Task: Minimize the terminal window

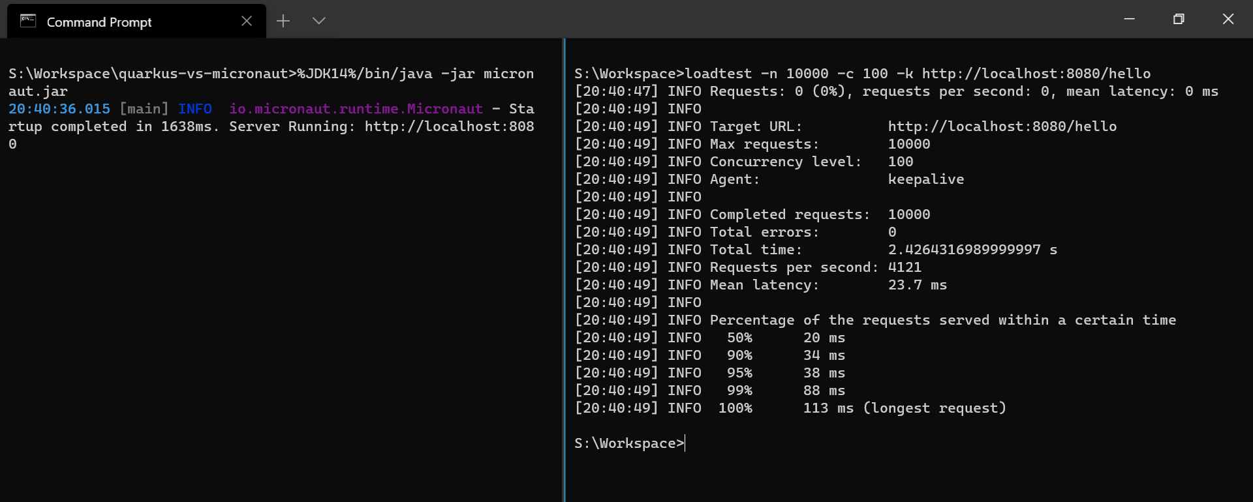Action: [1129, 19]
